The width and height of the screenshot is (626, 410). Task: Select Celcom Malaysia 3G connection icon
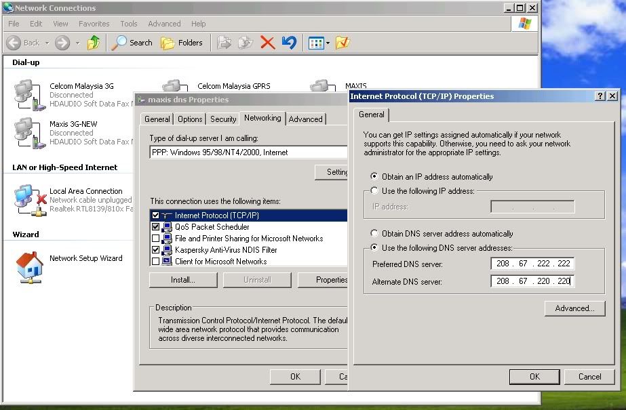tap(30, 95)
